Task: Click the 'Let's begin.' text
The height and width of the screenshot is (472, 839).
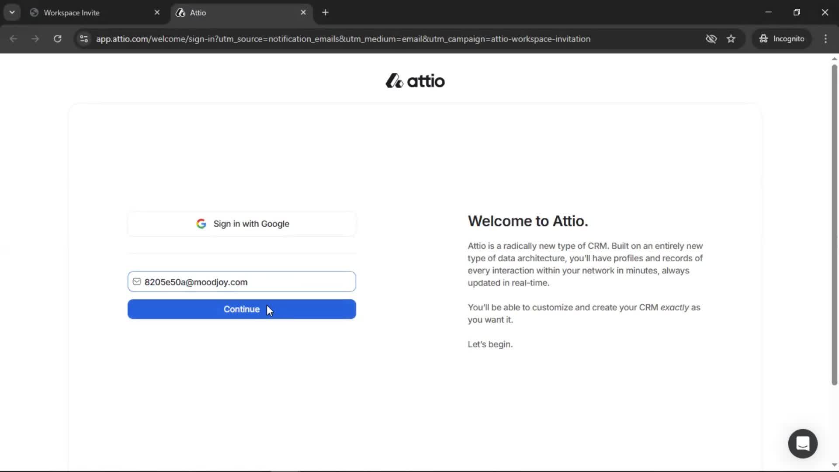Action: point(490,344)
